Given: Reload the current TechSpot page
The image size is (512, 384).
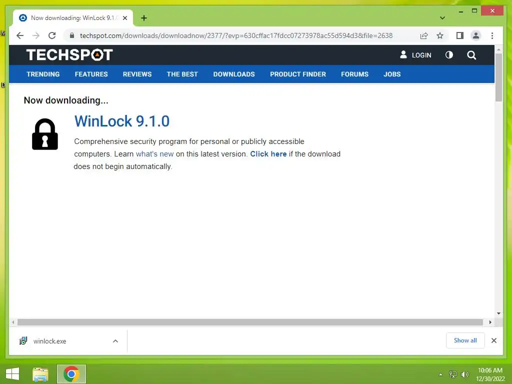Looking at the screenshot, I should pyautogui.click(x=52, y=35).
